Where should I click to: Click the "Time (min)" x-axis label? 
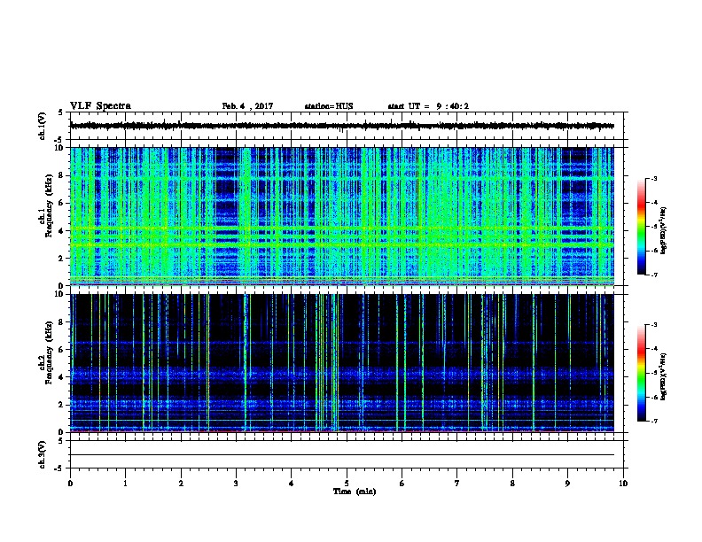pyautogui.click(x=355, y=492)
